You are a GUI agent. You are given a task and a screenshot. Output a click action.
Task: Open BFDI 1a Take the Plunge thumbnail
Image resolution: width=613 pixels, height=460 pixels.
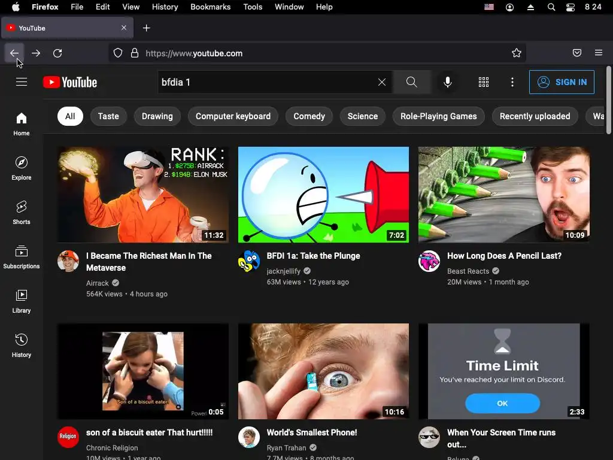tap(323, 195)
